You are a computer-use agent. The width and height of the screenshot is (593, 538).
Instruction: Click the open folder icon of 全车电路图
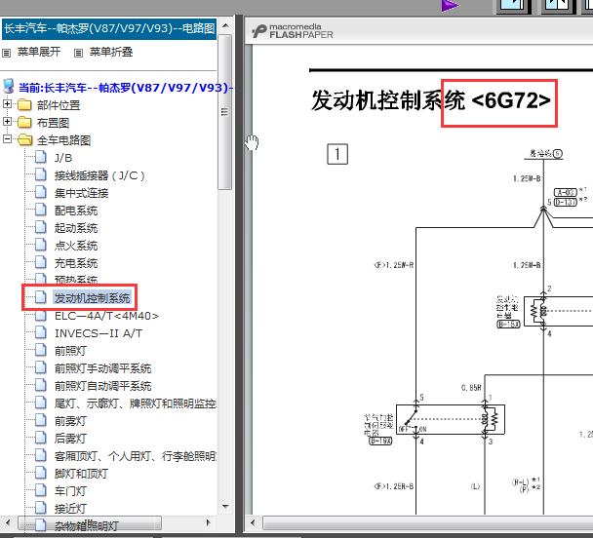coord(25,139)
